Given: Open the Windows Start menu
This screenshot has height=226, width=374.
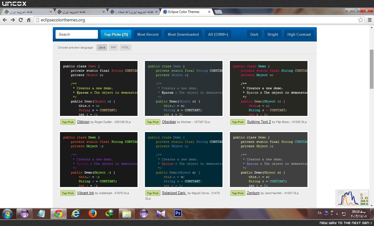Looking at the screenshot, I should click(x=7, y=213).
